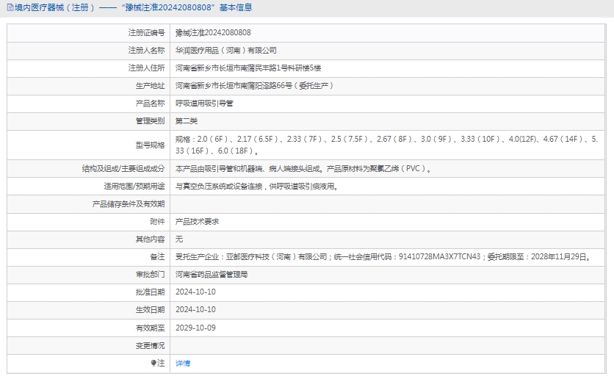Viewport: 614px width, 379px height.
Task: Click the 其他内容 value 无
Action: click(x=179, y=239)
